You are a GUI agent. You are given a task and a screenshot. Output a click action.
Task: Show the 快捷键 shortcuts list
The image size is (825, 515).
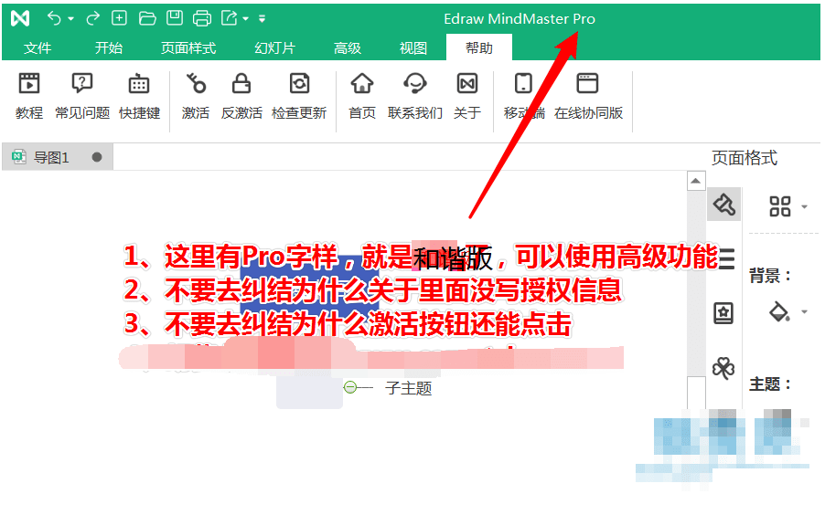point(139,97)
